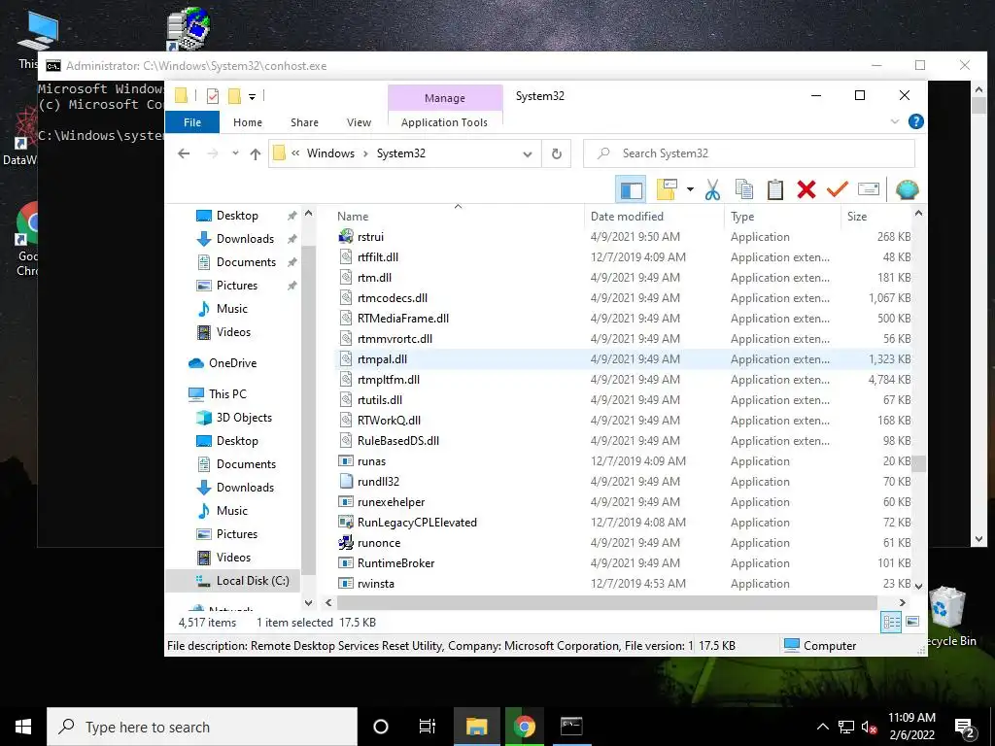Open Cortana from the taskbar circle
995x746 pixels.
point(381,727)
